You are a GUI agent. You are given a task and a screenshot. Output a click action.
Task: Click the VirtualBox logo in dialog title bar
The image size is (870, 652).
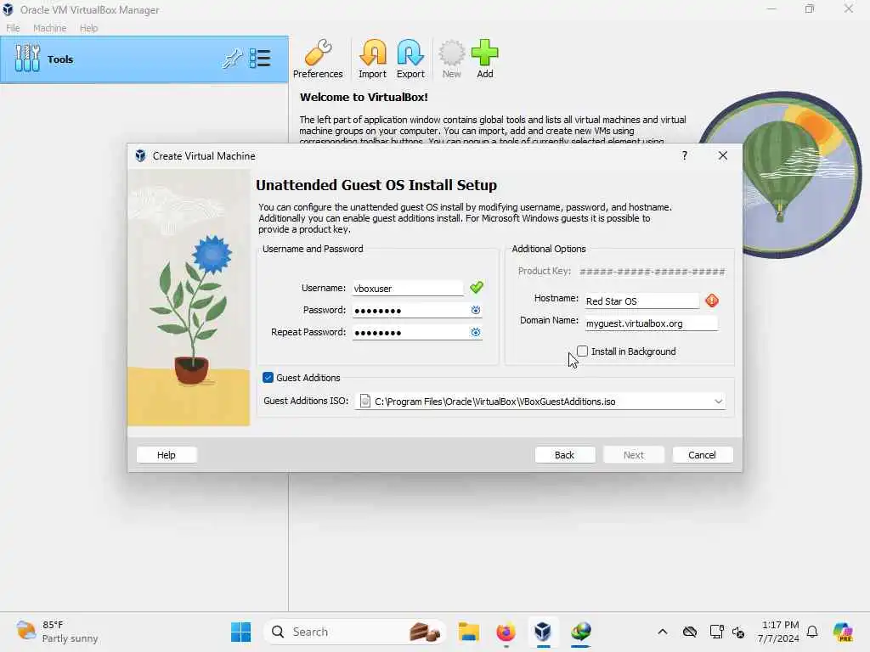tap(140, 156)
